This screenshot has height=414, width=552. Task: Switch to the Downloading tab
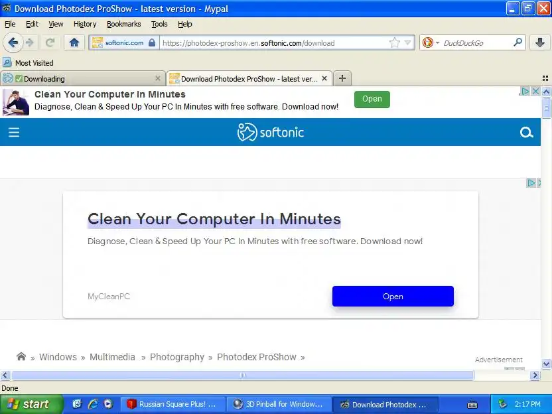[x=82, y=78]
